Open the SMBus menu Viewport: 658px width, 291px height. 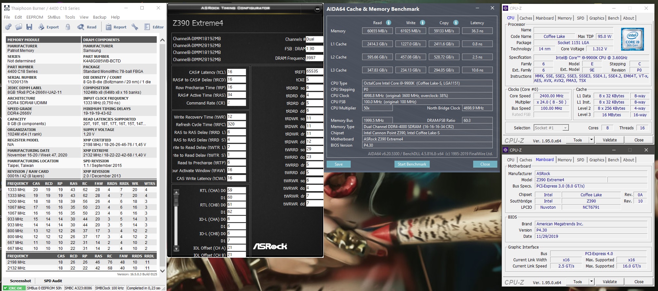54,17
